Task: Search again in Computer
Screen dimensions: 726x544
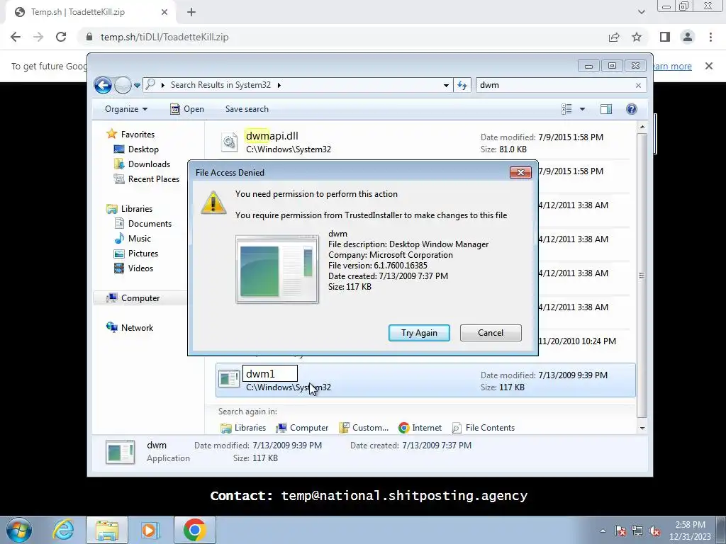Action: 302,428
